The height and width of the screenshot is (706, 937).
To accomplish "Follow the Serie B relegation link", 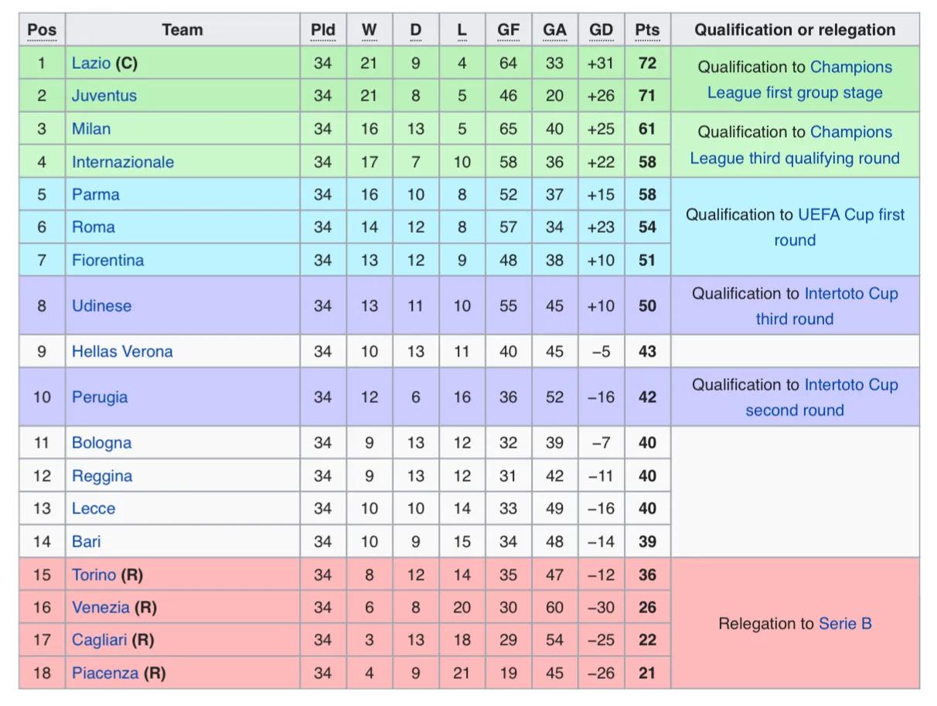I will pos(845,624).
